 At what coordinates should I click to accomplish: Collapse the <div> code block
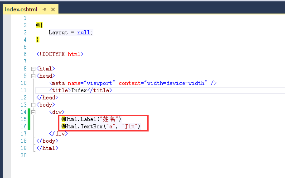[x=33, y=112]
